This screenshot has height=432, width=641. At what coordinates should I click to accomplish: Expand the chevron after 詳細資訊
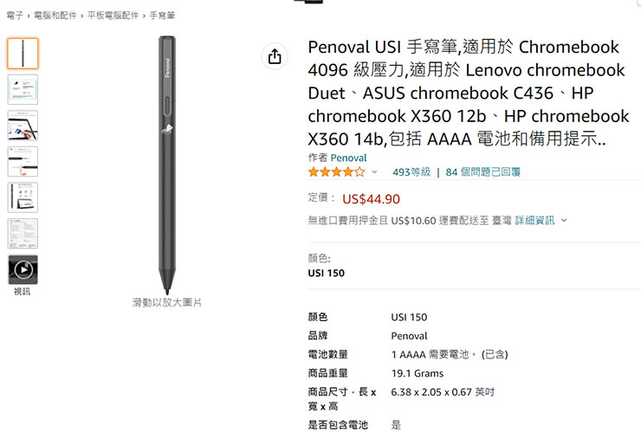pos(564,220)
